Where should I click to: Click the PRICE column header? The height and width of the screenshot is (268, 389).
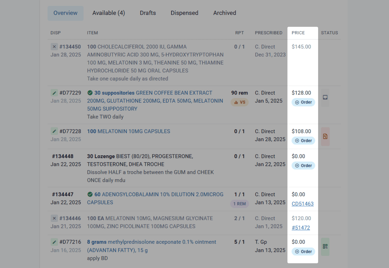[298, 33]
